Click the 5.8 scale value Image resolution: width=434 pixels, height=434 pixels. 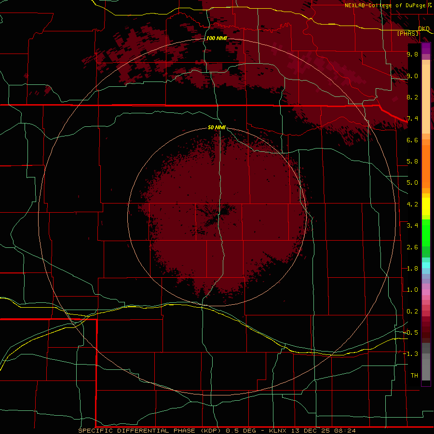(412, 162)
